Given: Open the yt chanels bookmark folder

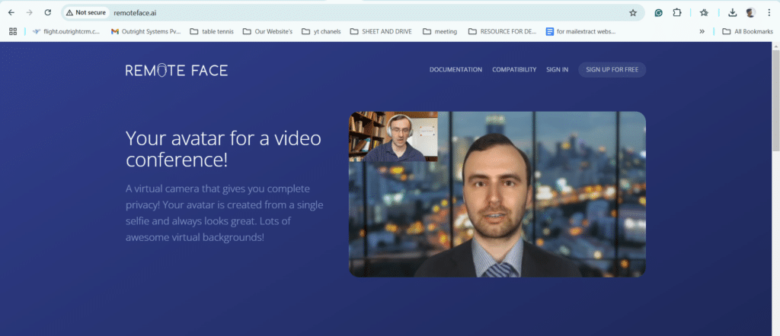Looking at the screenshot, I should tap(321, 31).
